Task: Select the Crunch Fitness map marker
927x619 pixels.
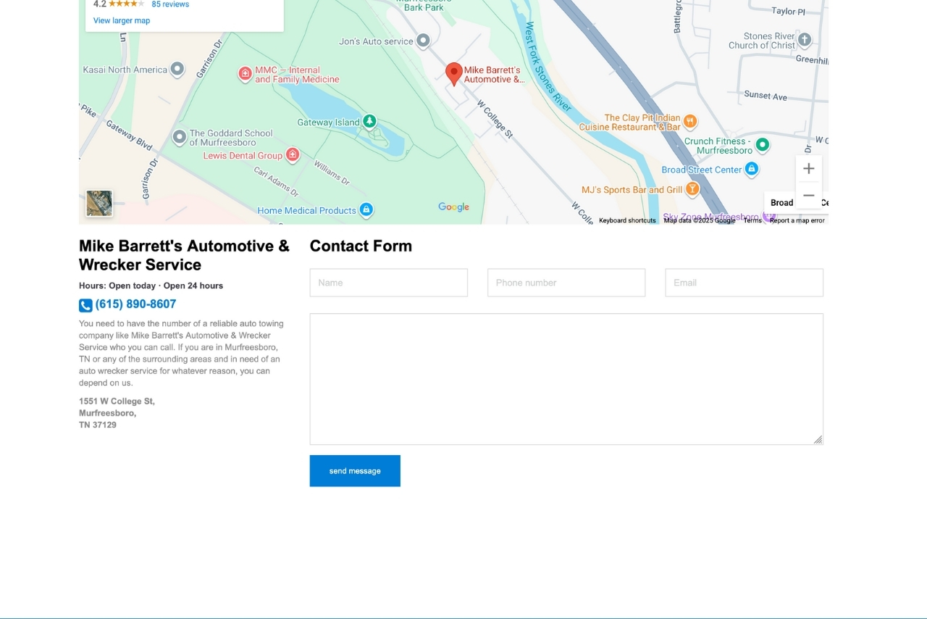Action: click(x=762, y=145)
